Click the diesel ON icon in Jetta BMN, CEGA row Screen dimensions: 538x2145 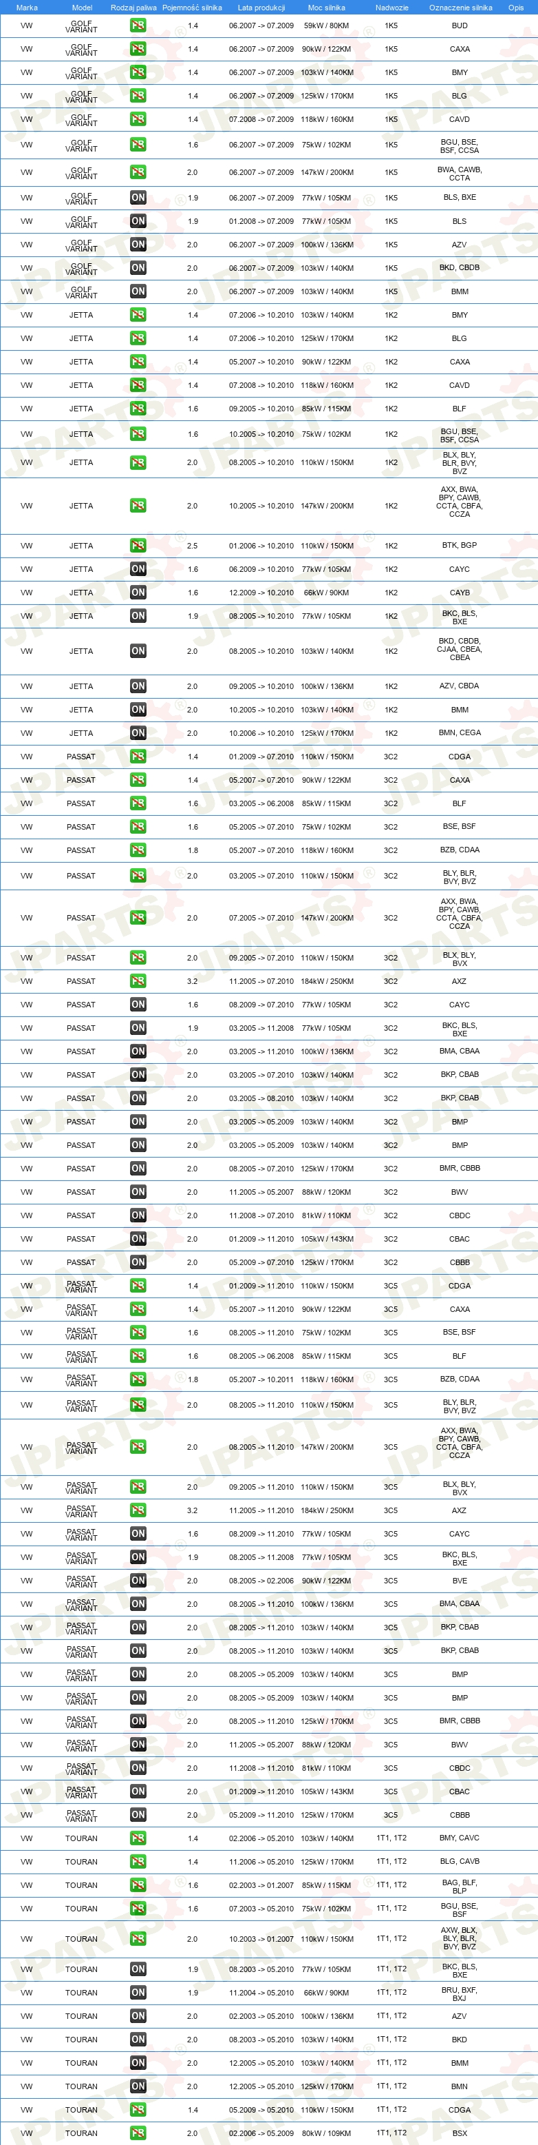click(138, 732)
